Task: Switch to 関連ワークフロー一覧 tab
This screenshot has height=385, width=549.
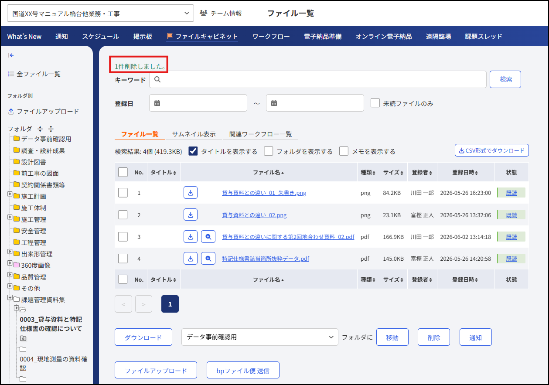Action: (261, 134)
